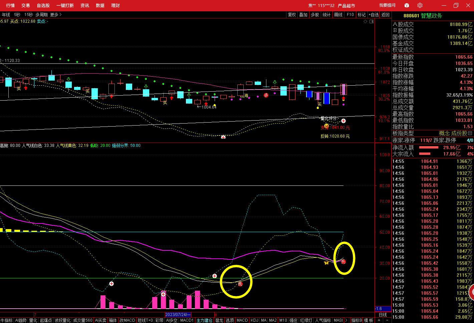Click the red 托 marker inside the right yellow circle
474x323 pixels.
pos(343,262)
